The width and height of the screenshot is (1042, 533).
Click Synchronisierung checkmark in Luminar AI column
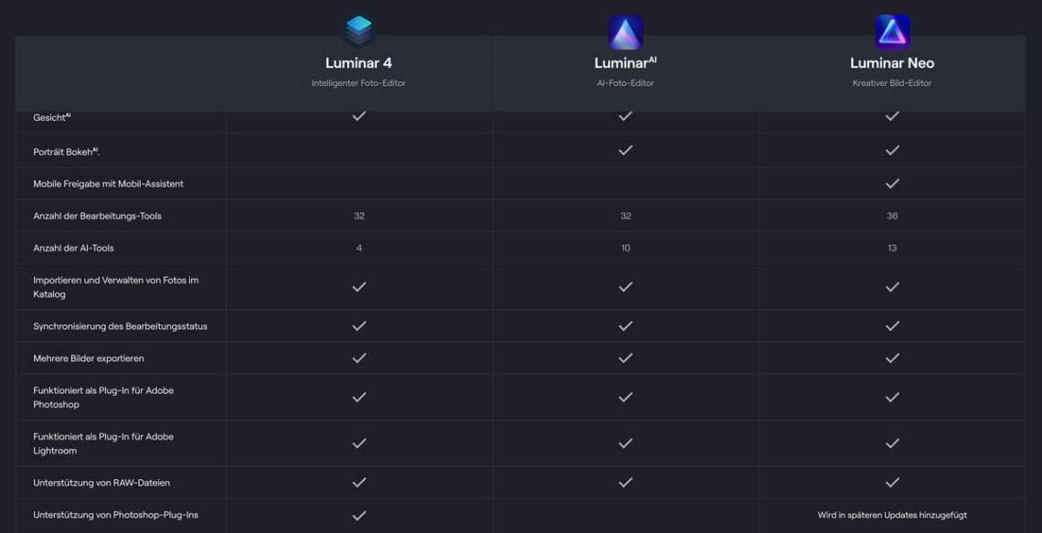pos(625,325)
